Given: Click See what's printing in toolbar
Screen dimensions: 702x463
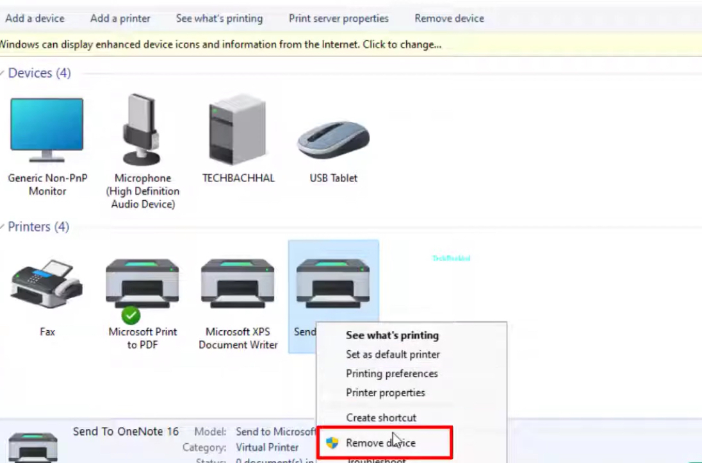Looking at the screenshot, I should click(219, 19).
